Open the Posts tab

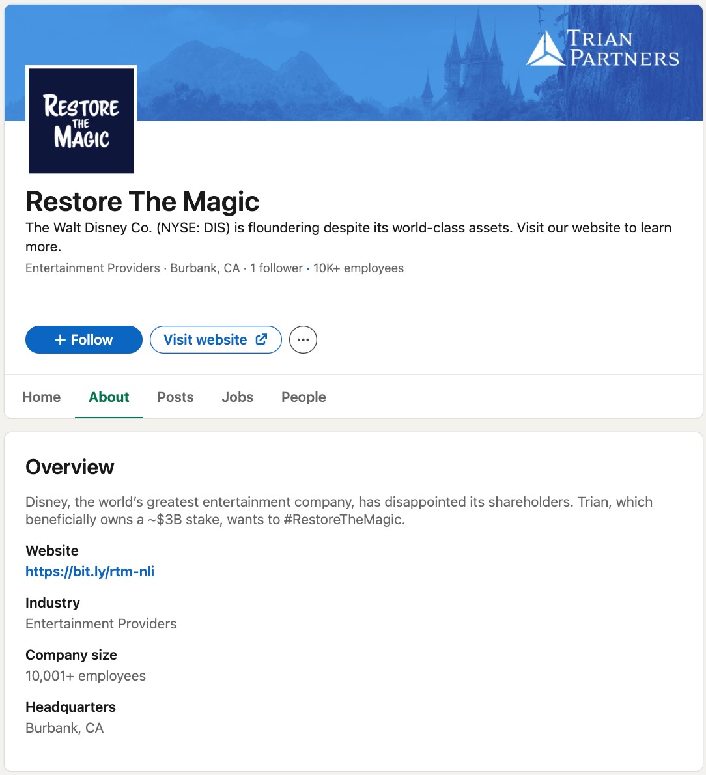point(175,397)
